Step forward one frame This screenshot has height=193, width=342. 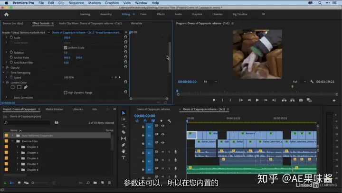(x=266, y=100)
